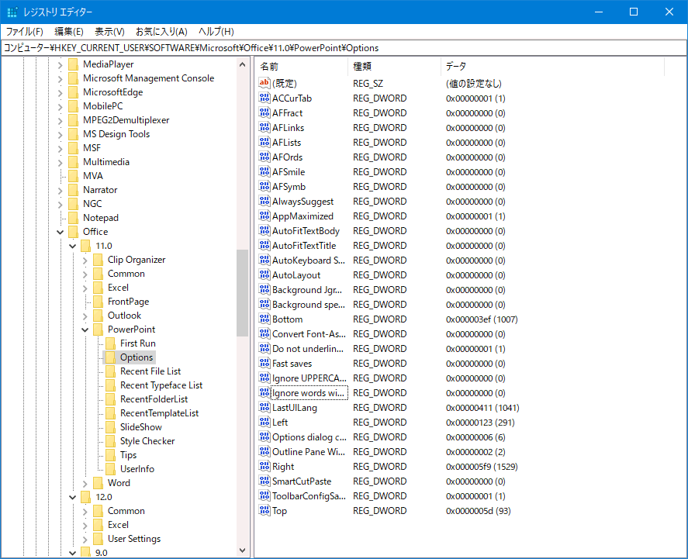Sort by the 名前 column header
This screenshot has width=688, height=559.
click(x=302, y=66)
